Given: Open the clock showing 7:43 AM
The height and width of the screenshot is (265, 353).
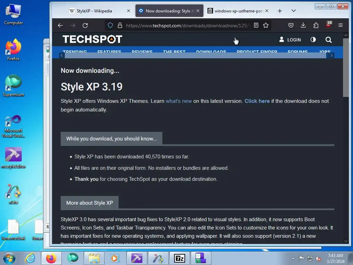Looking at the screenshot, I should pyautogui.click(x=335, y=258).
